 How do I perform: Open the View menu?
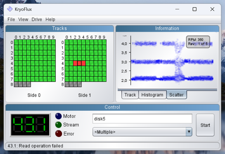pos(23,19)
